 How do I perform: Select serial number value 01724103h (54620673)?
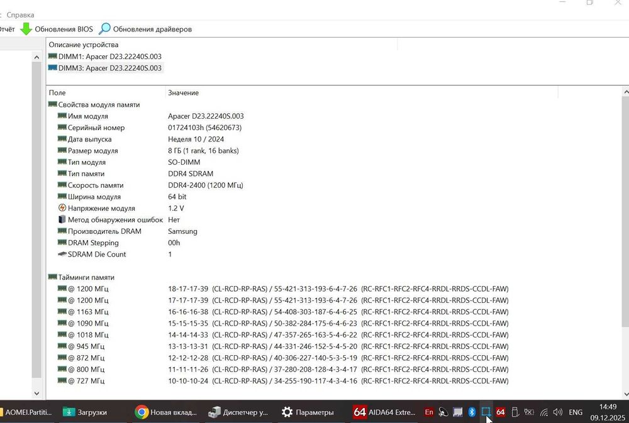204,128
